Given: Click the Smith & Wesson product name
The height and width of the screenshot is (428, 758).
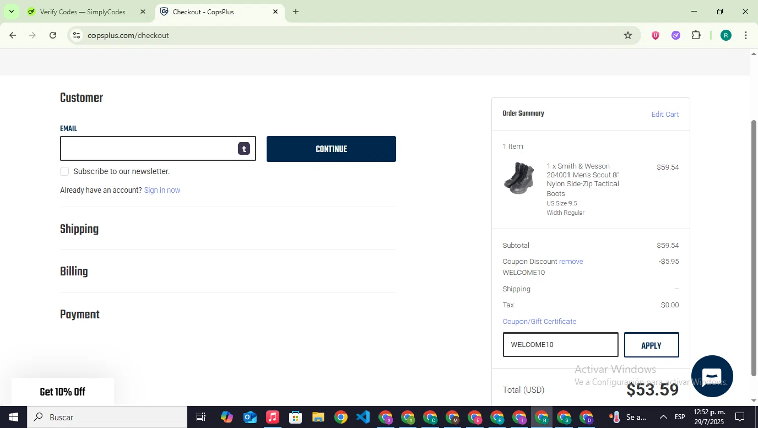Looking at the screenshot, I should click(583, 179).
